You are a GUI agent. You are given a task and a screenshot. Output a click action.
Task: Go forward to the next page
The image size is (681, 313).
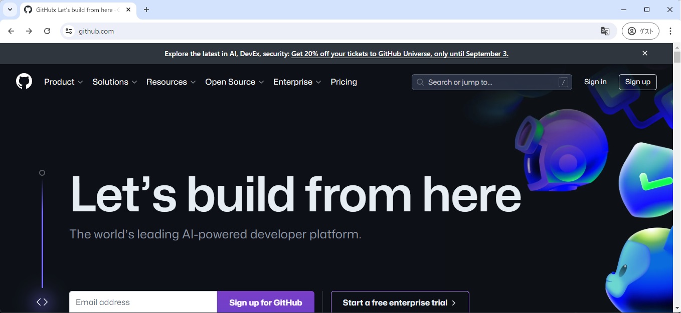(x=29, y=31)
